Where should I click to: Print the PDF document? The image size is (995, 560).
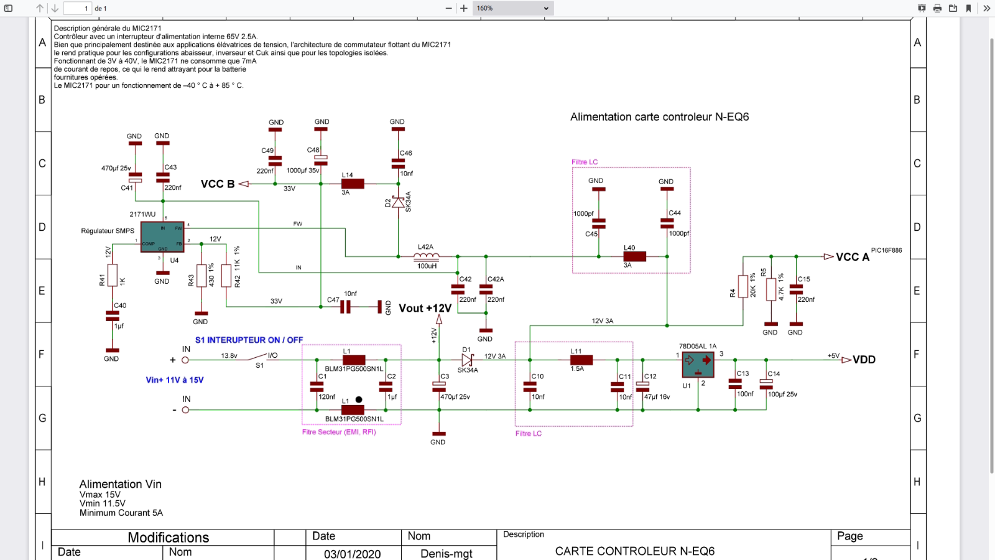(x=937, y=8)
